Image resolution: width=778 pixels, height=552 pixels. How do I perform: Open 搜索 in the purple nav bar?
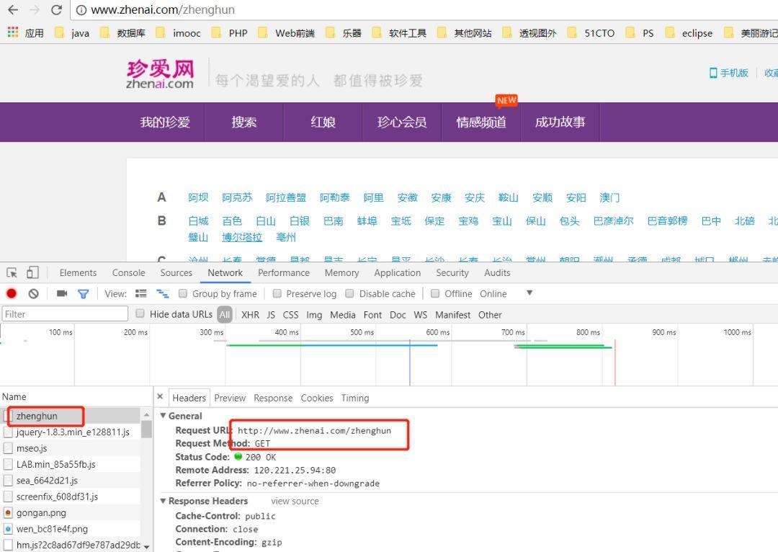(x=244, y=122)
